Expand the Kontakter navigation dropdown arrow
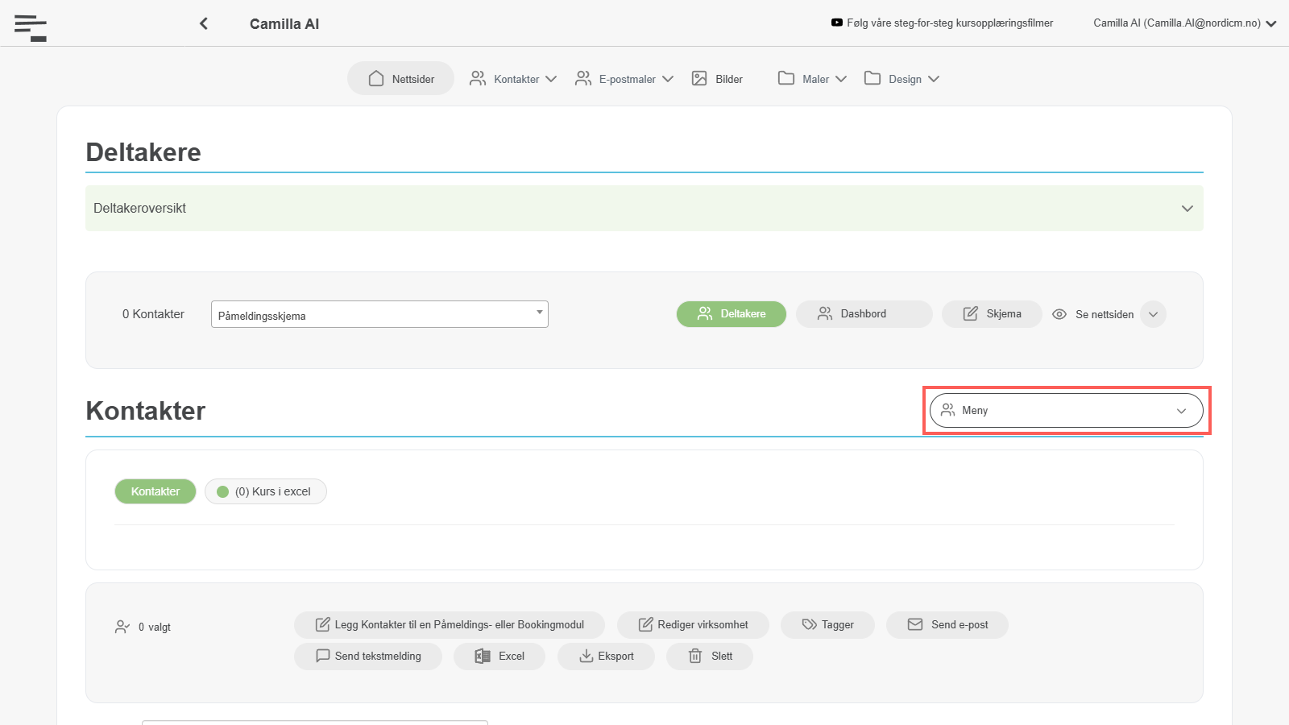 tap(551, 79)
